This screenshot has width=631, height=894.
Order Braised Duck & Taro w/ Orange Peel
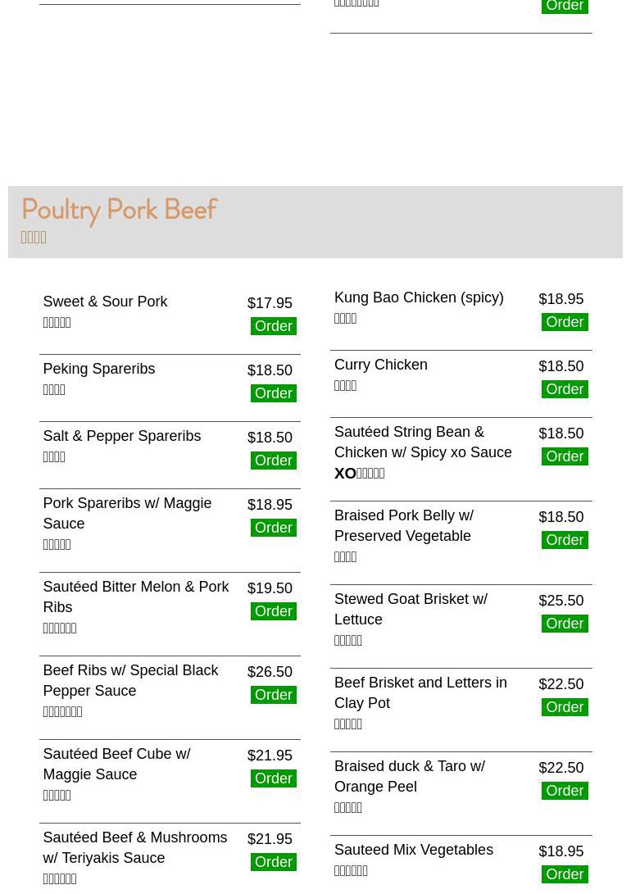click(565, 791)
